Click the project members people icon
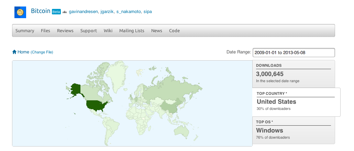This screenshot has height=151, width=354. tap(65, 12)
